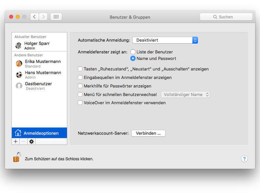Image resolution: width=260 pixels, height=195 pixels.
Task: Click the Suchen search field
Action: click(x=226, y=17)
